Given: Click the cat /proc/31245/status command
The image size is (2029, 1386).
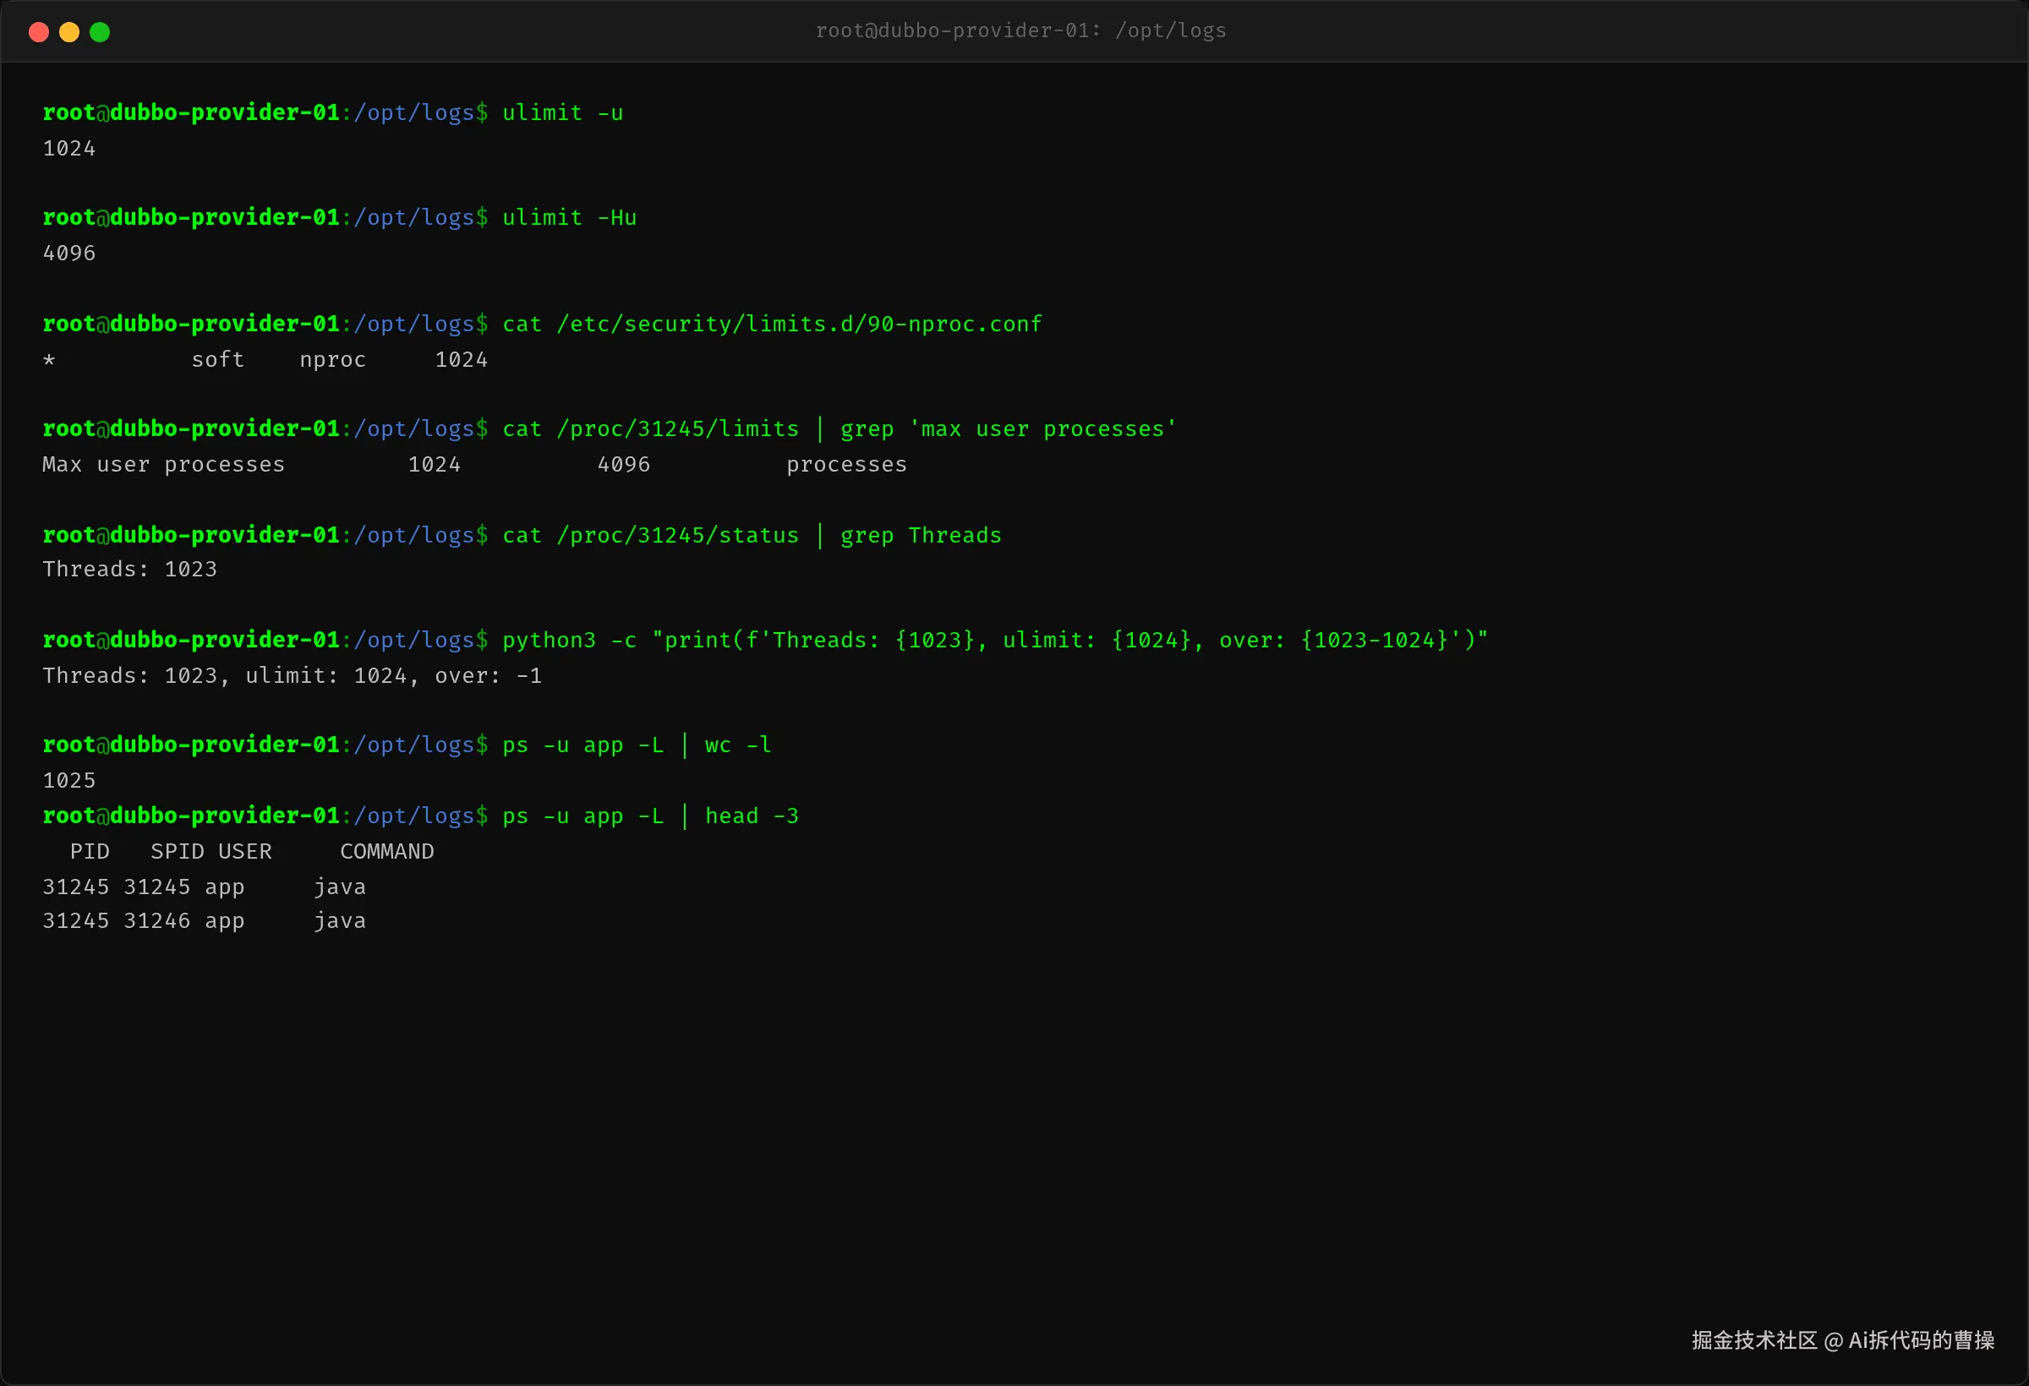Looking at the screenshot, I should (x=752, y=535).
